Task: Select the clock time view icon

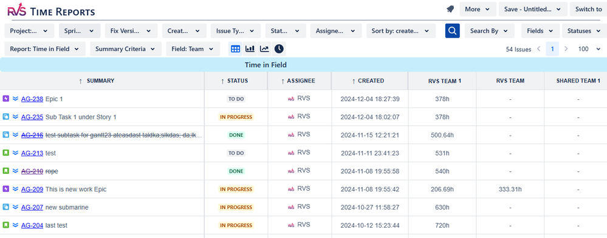Action: pyautogui.click(x=279, y=48)
